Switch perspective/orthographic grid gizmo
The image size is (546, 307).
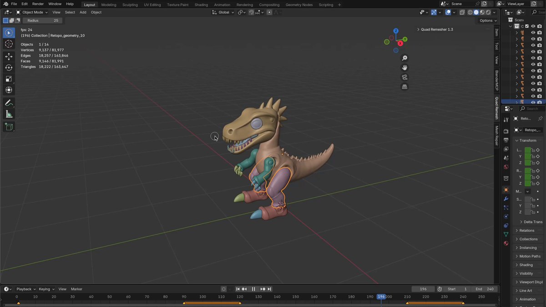coord(404,87)
